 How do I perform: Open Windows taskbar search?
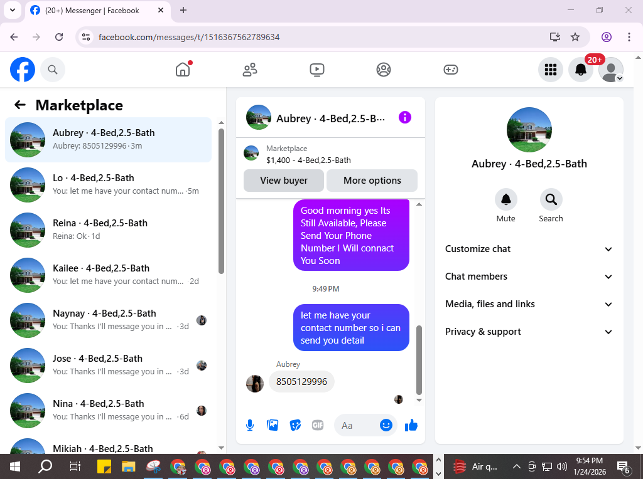click(45, 466)
